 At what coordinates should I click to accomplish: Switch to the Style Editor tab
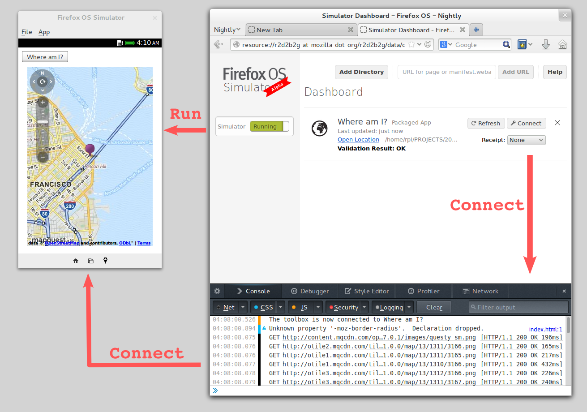click(x=367, y=291)
